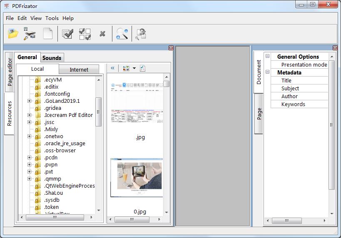
Task: Click the folder tree vertical scrollbar thumb
Action: [x=99, y=112]
